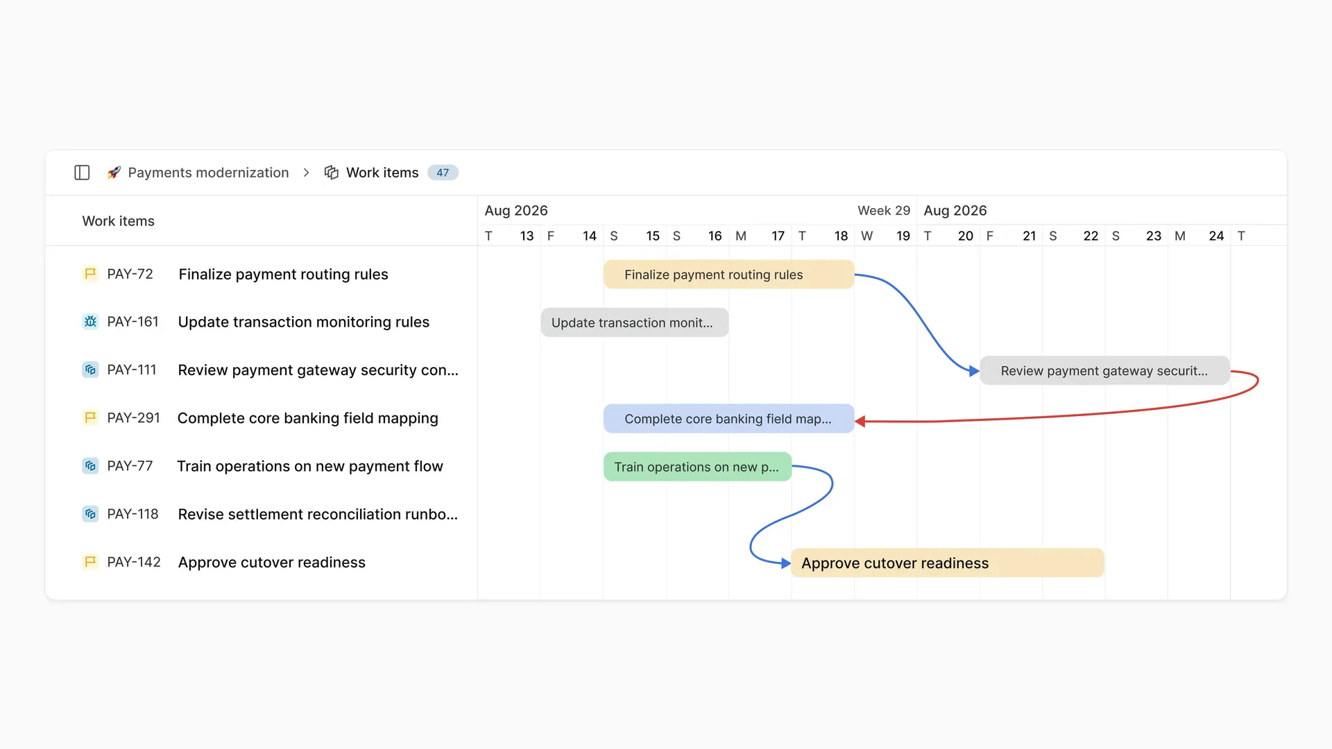Screen dimensions: 1332x749
Task: Click the breadcrumb chevron separator
Action: click(306, 173)
